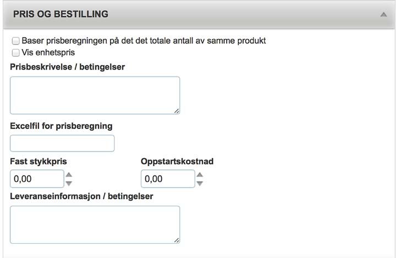The image size is (400, 258).
Task: Click into the Prisbeskrivelse / betingelser text area
Action: coord(95,95)
